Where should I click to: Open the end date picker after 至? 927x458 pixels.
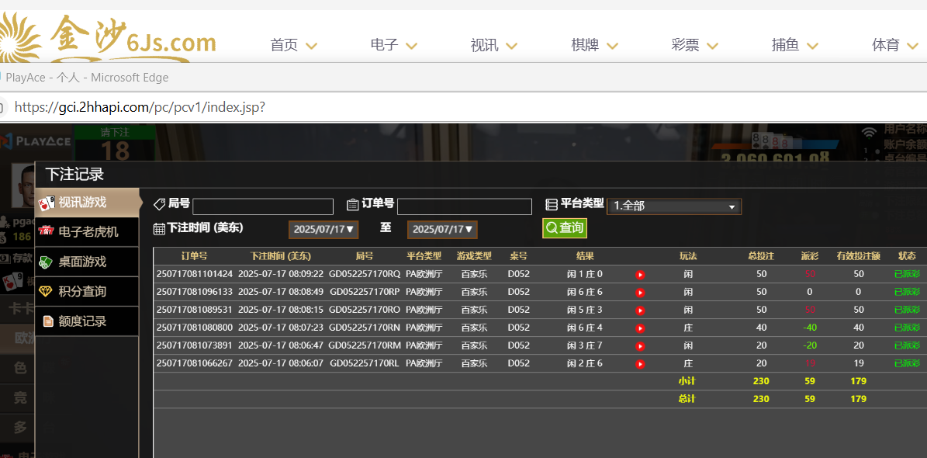[441, 229]
